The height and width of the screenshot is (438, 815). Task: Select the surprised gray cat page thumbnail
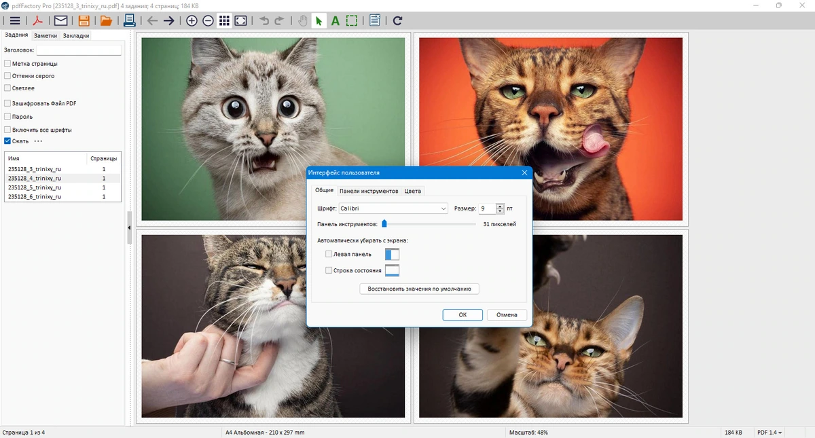[x=273, y=129]
